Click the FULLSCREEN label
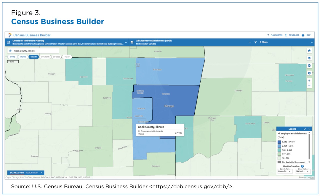This screenshot has width=320, height=196. click(x=276, y=35)
